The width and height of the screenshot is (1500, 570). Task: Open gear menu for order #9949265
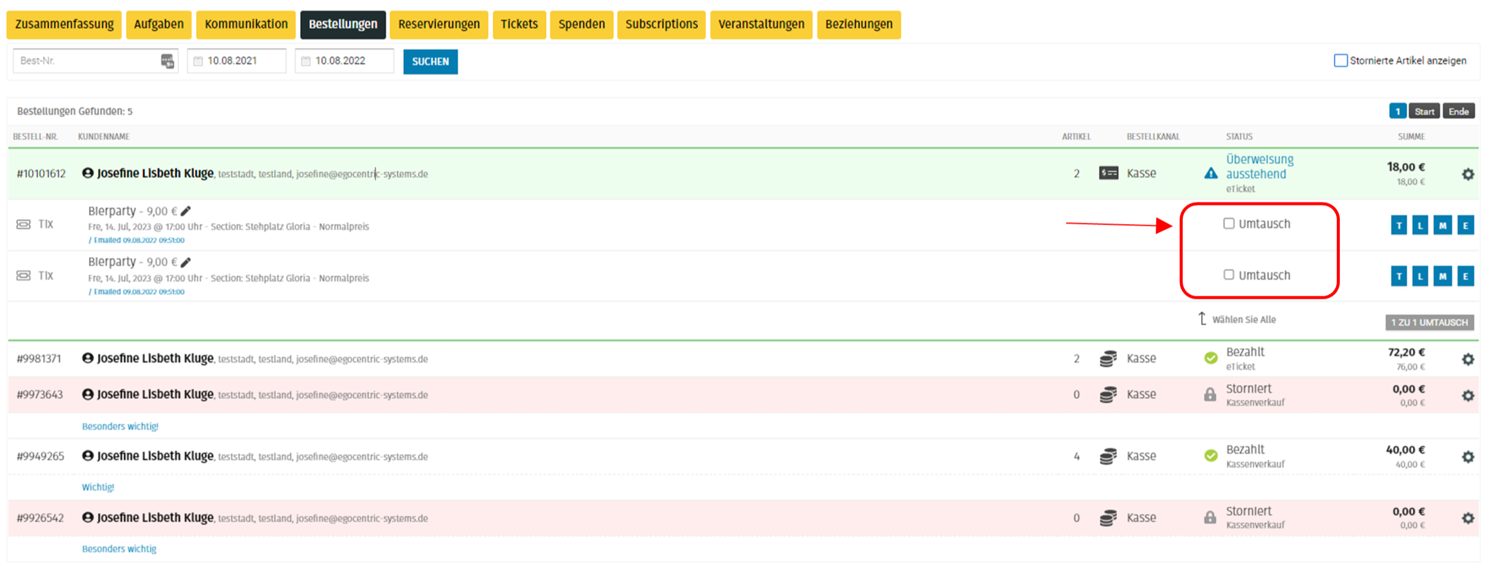(1467, 457)
